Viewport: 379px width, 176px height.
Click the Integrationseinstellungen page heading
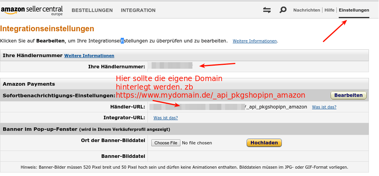point(47,29)
